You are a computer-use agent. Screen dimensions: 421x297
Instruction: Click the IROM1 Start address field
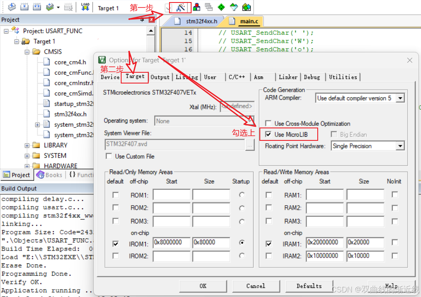point(172,242)
